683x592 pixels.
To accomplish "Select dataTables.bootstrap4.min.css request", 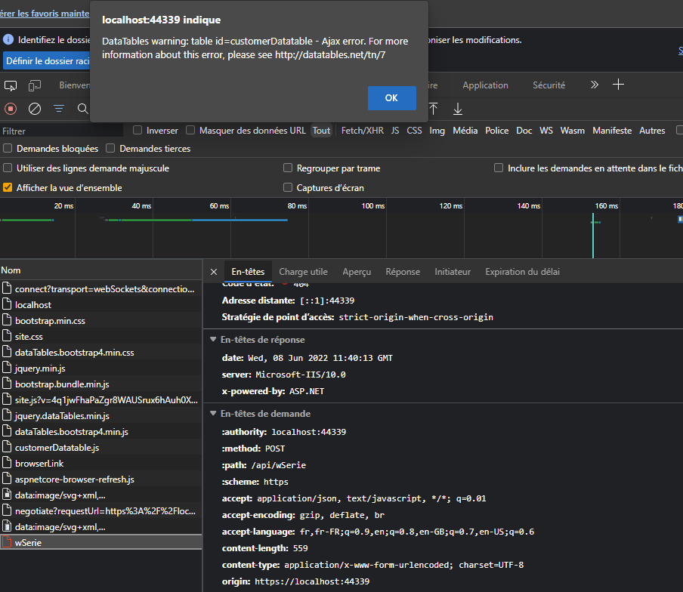I will [x=100, y=353].
